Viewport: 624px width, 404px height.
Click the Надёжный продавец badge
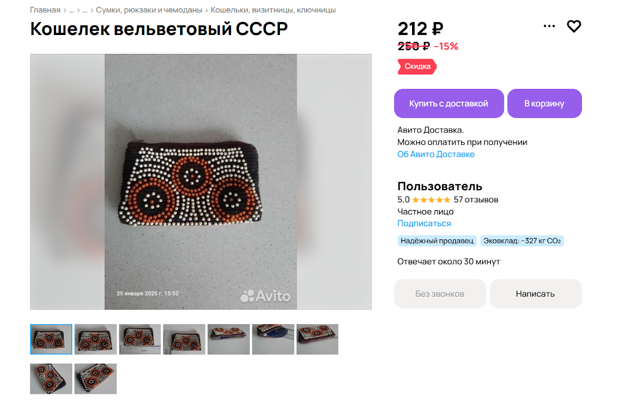tap(437, 241)
